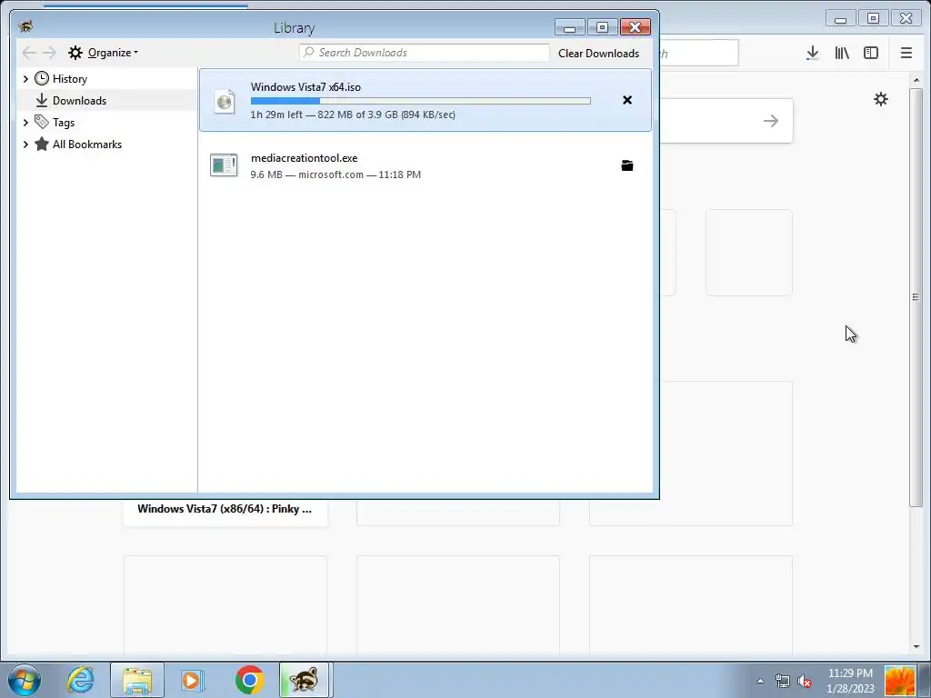
Task: Click the download progress bar
Action: [x=420, y=101]
